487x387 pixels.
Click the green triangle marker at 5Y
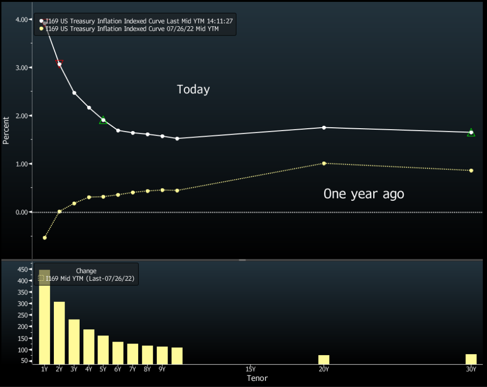[x=103, y=121]
